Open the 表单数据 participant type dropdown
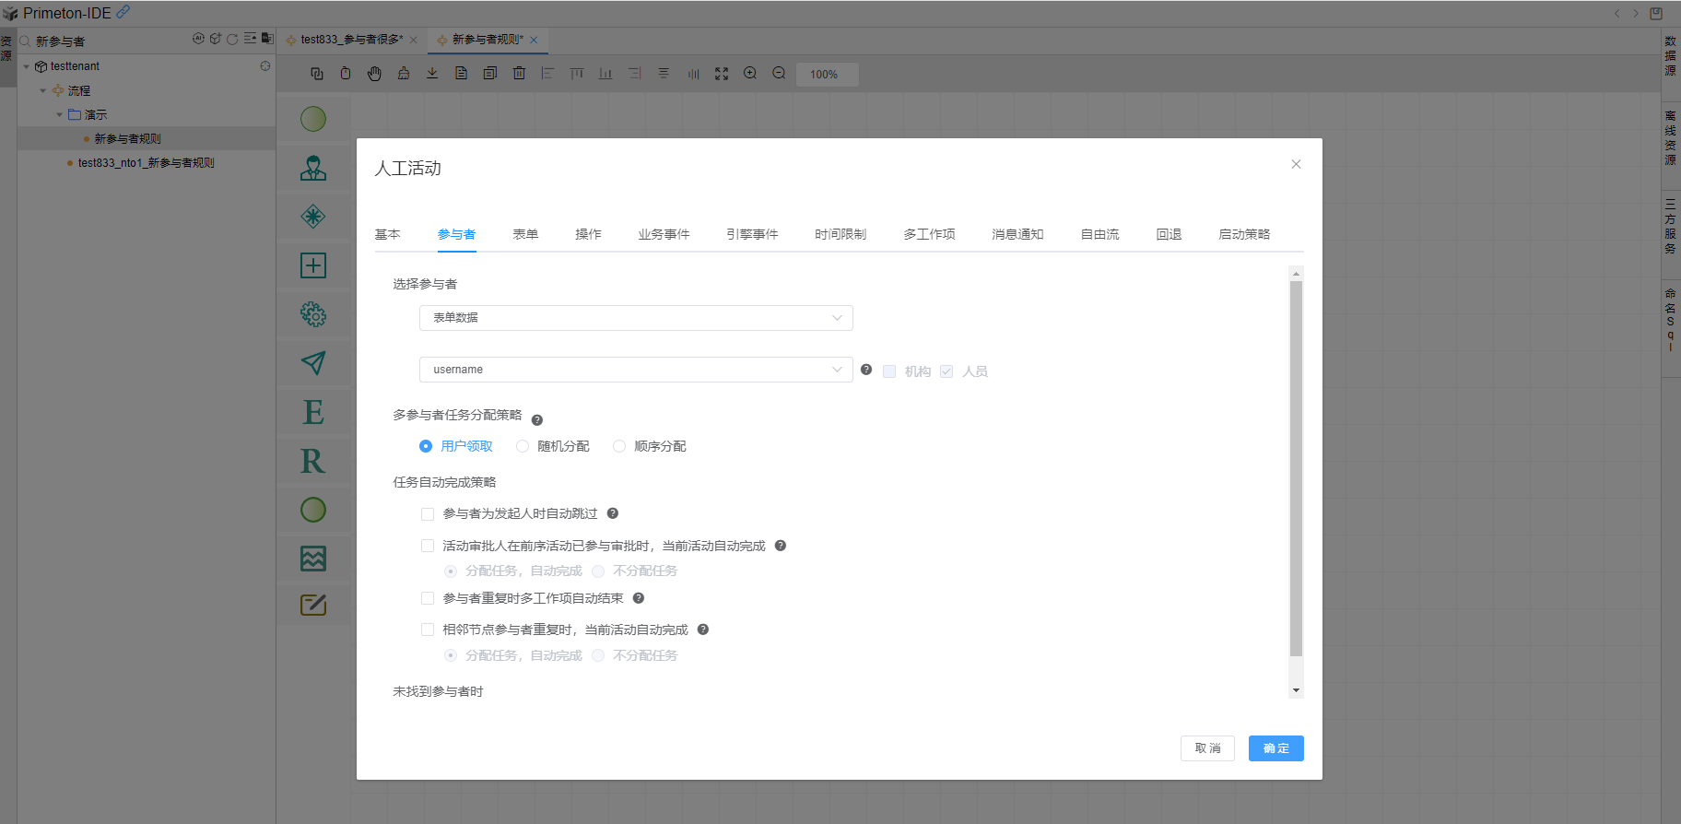The image size is (1681, 824). point(636,318)
